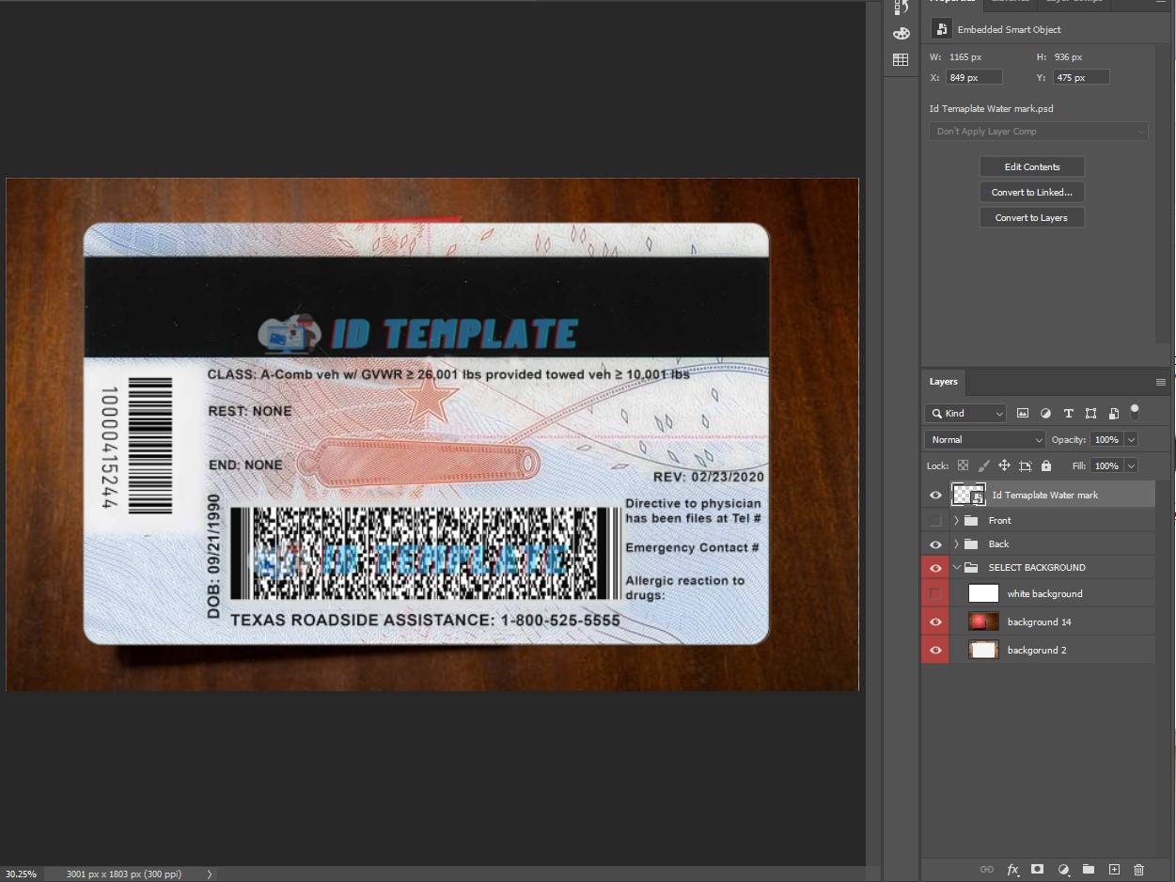
Task: Add a layer style with fx
Action: tap(1013, 870)
